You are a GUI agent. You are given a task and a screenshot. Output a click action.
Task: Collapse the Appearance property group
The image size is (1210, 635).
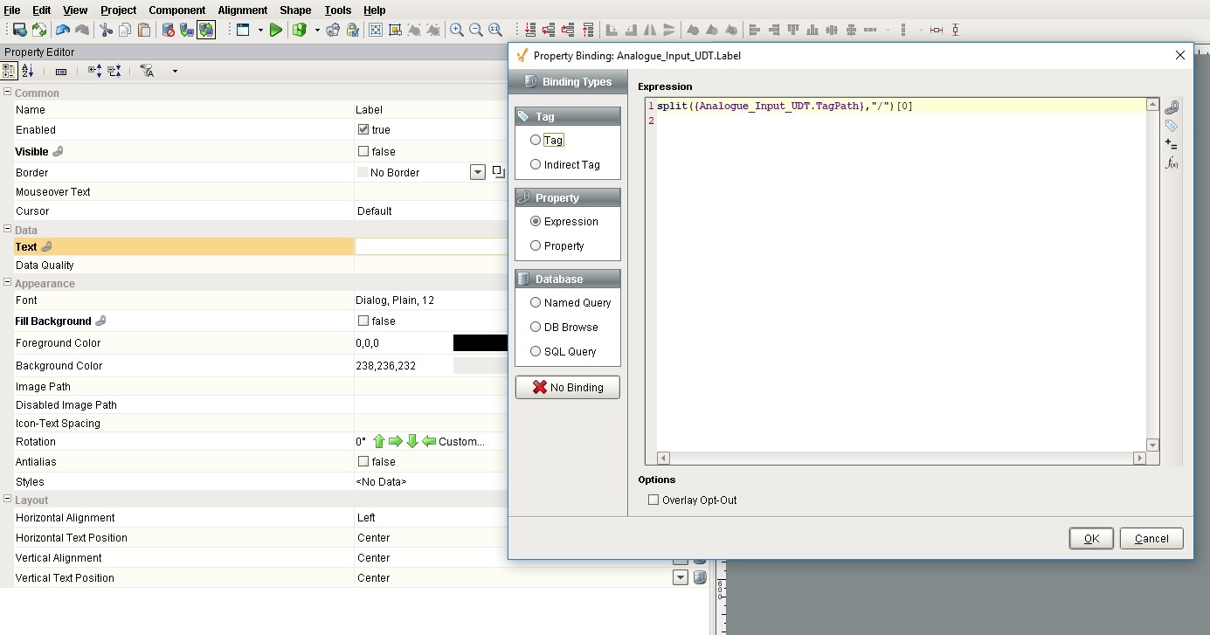[8, 283]
